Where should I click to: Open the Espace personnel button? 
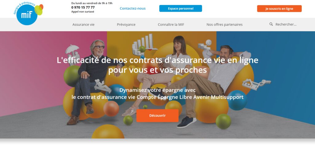pos(181,8)
